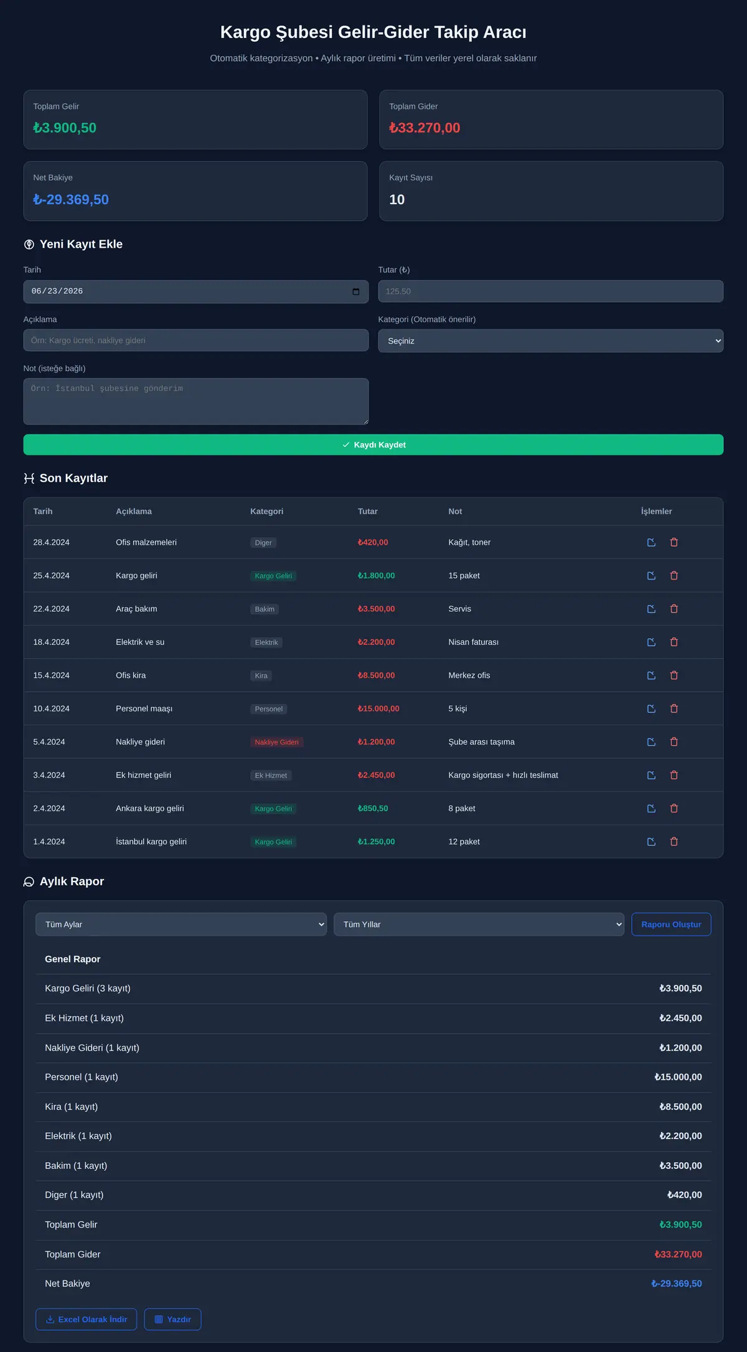The height and width of the screenshot is (1352, 747).
Task: Delete the Ofis kira record
Action: 674,675
